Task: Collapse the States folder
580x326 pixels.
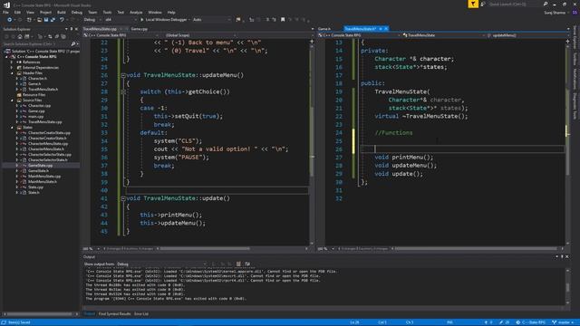Action: click(12, 128)
